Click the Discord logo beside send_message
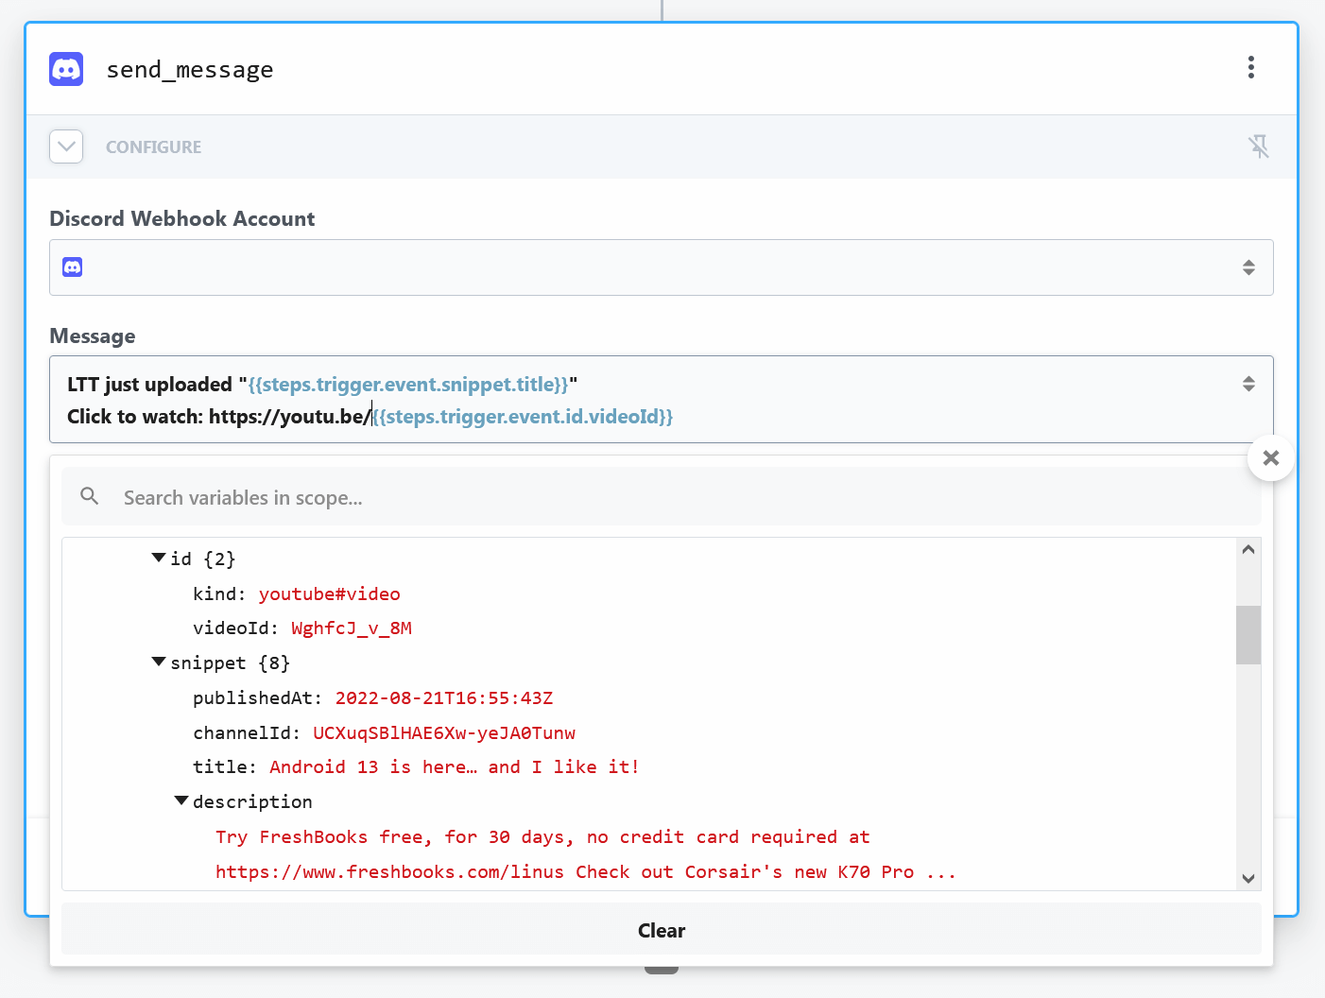The height and width of the screenshot is (998, 1325). (x=66, y=69)
